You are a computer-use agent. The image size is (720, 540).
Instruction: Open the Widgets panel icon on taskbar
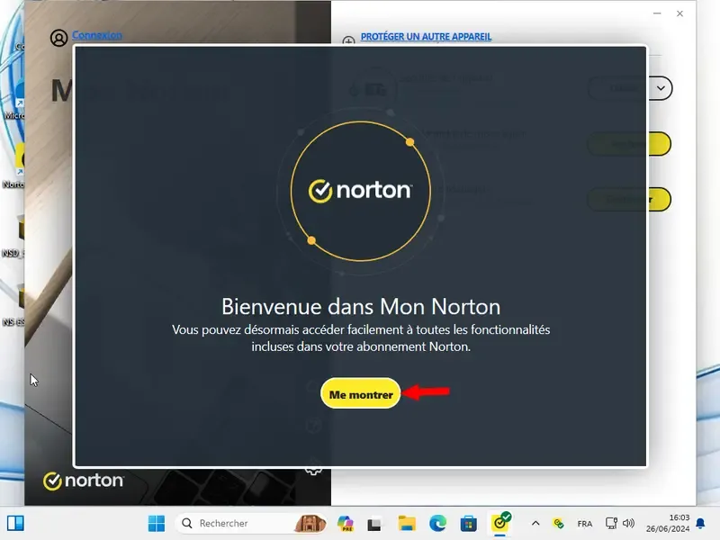click(15, 523)
